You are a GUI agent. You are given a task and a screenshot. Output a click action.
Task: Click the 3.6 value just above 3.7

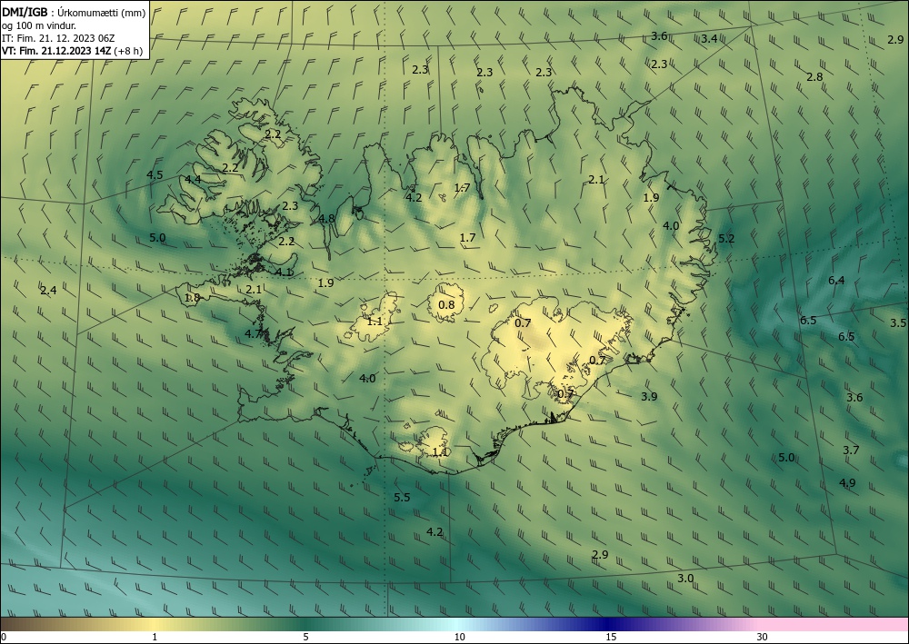coord(854,397)
